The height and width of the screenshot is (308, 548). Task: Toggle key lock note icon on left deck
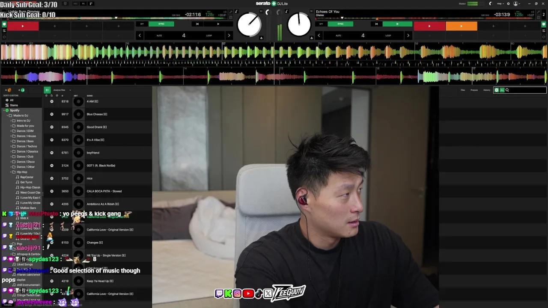pos(236,12)
